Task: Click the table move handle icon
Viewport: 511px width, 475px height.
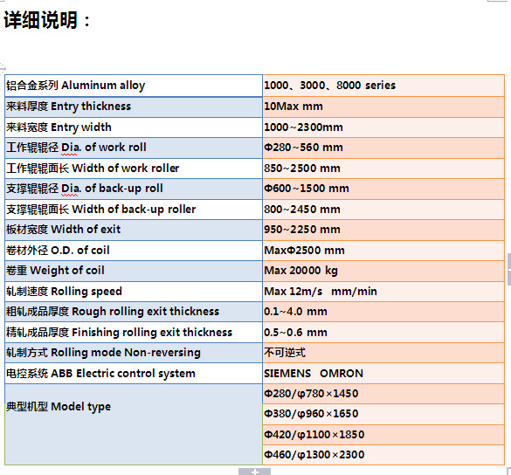Action: [3, 68]
